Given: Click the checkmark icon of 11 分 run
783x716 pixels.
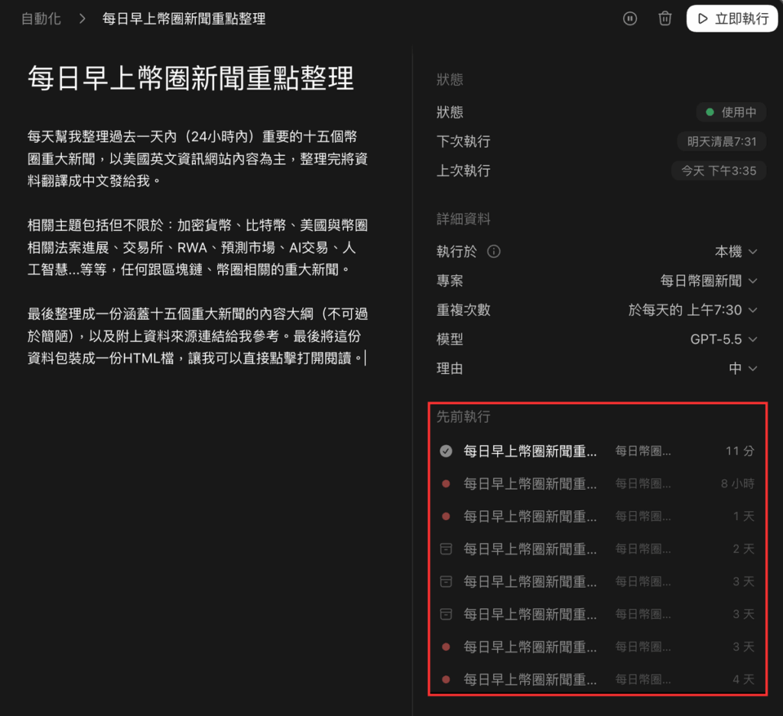Looking at the screenshot, I should 446,451.
